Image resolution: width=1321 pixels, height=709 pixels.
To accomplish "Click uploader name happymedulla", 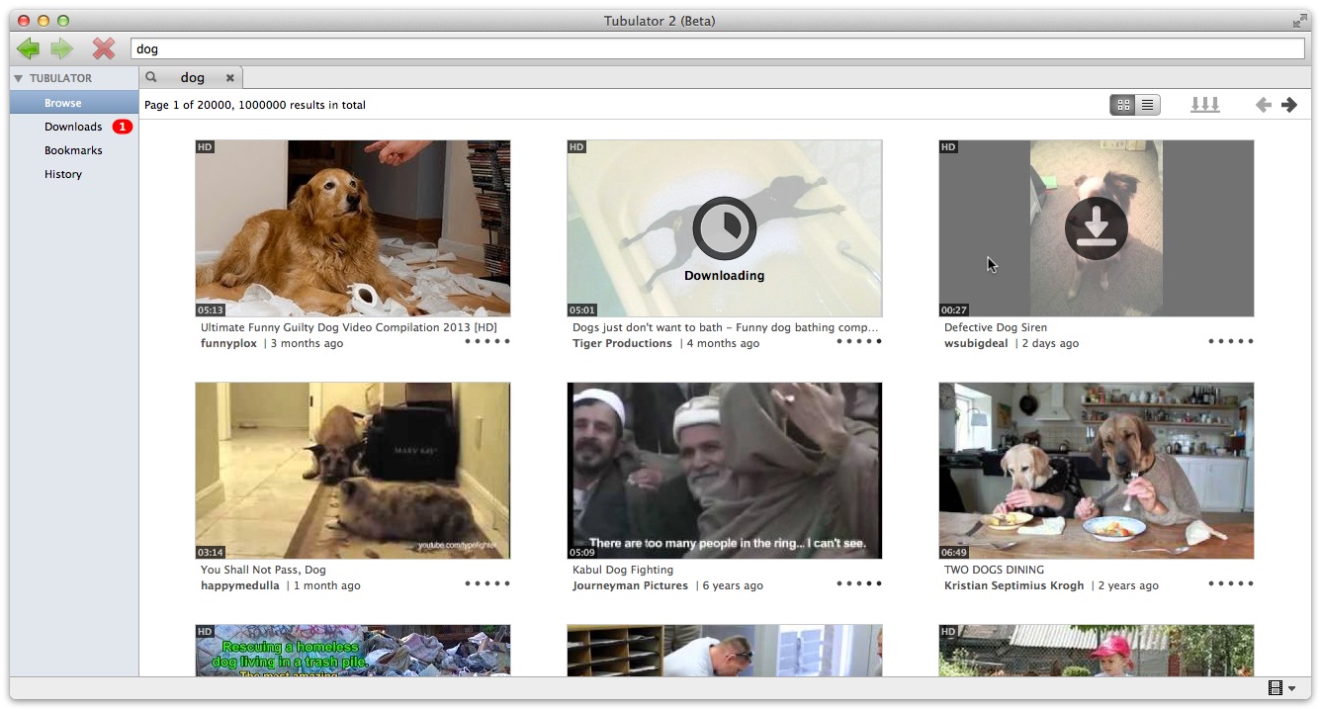I will [240, 585].
